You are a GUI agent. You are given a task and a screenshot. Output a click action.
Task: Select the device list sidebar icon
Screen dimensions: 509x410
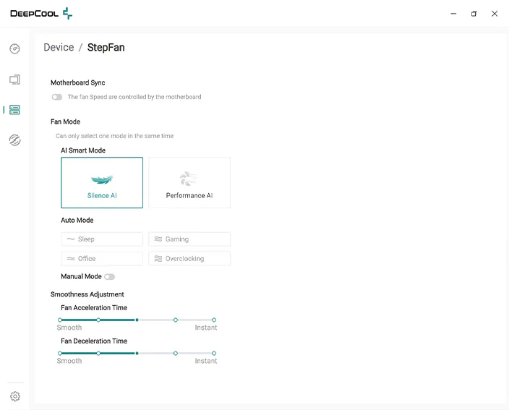14,110
